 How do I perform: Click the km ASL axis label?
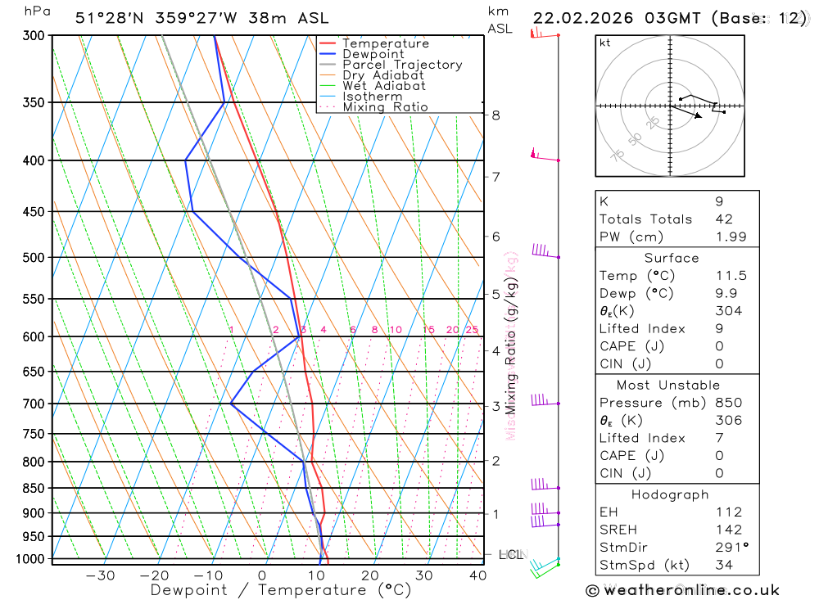tap(500, 20)
